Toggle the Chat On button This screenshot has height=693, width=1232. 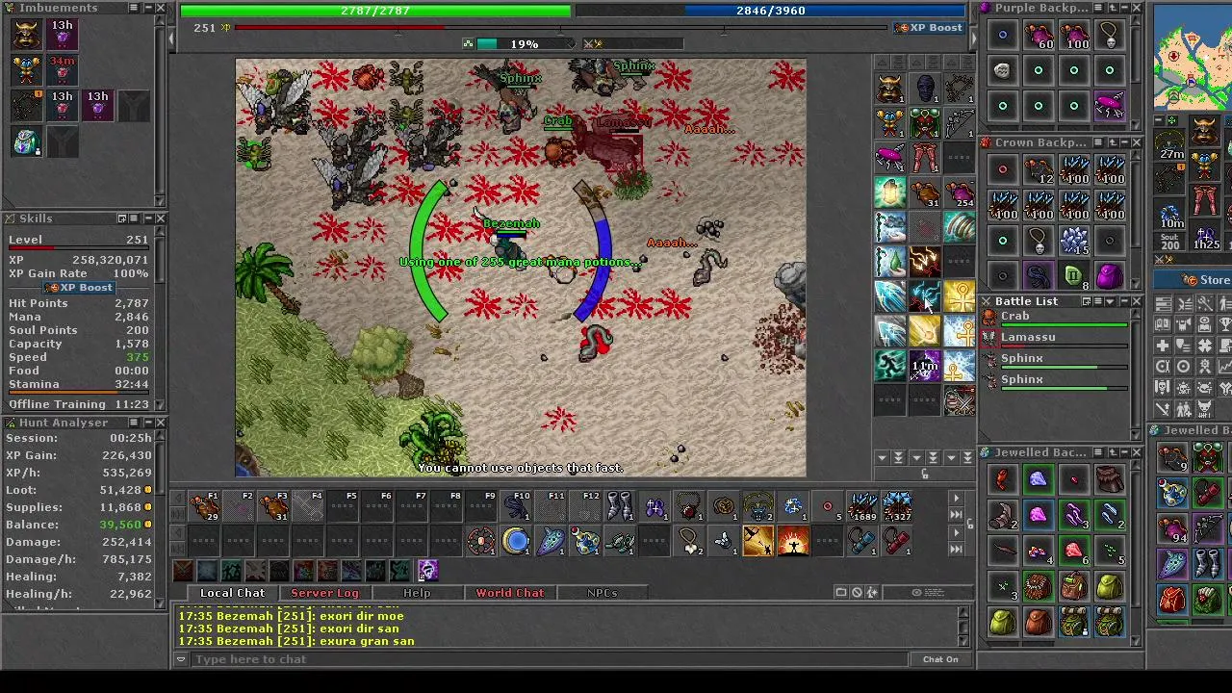point(940,659)
